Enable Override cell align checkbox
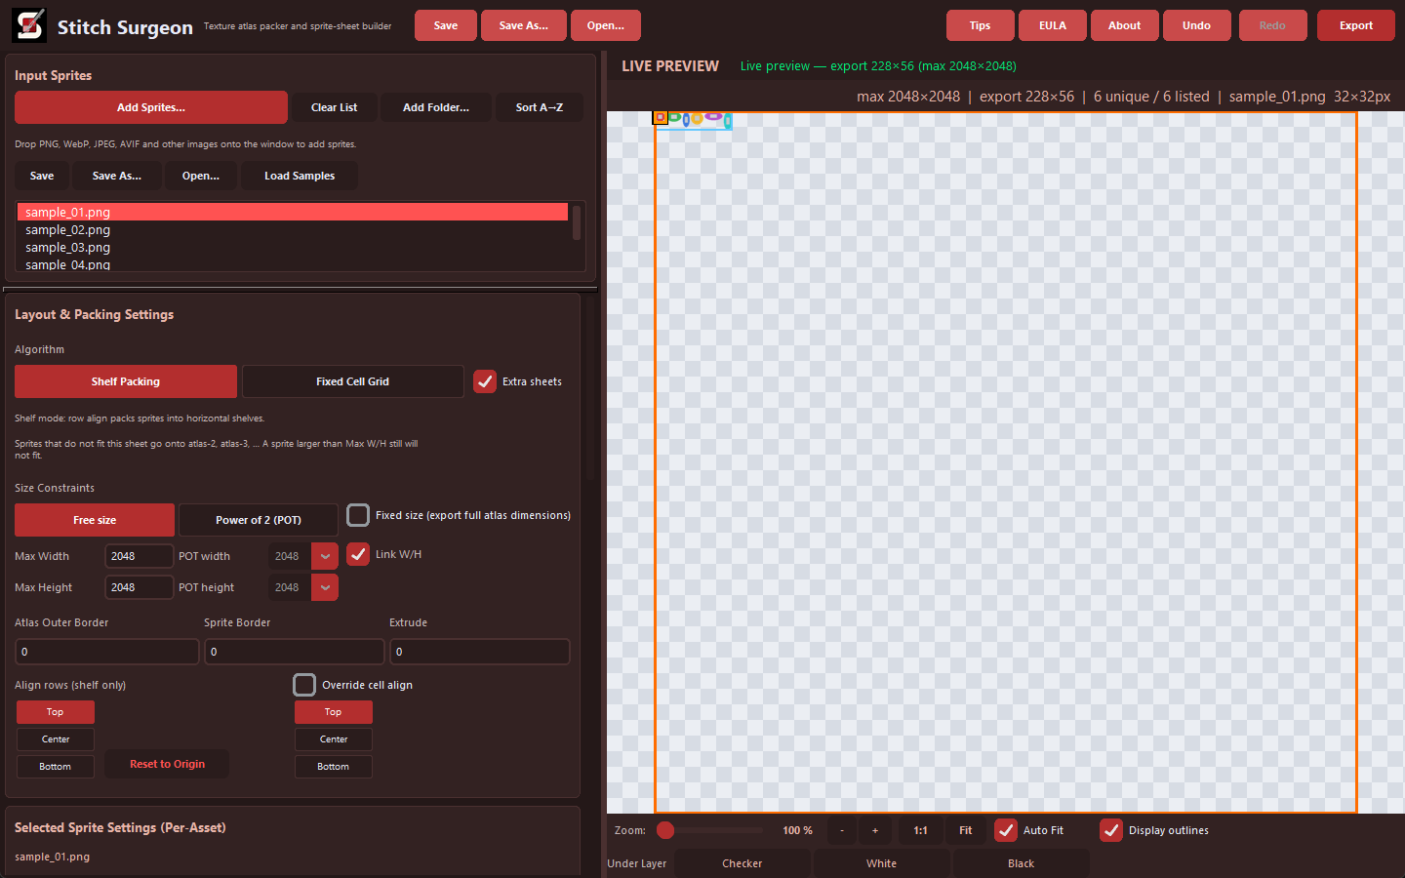The image size is (1405, 878). point(304,685)
